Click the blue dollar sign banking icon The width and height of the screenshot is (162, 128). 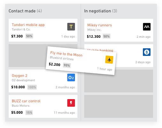pyautogui.click(x=147, y=52)
